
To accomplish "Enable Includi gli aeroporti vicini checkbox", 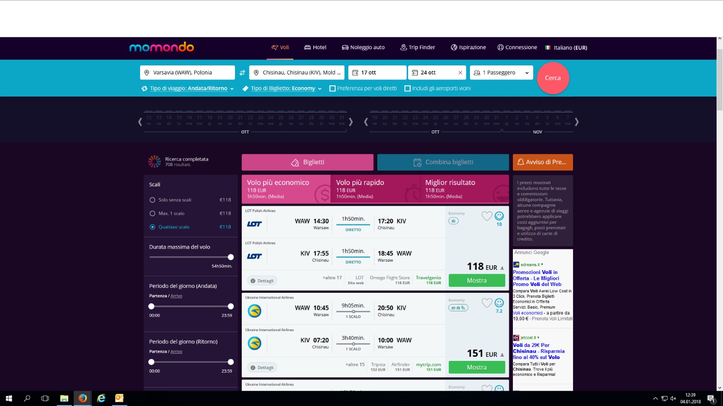I will tap(408, 88).
